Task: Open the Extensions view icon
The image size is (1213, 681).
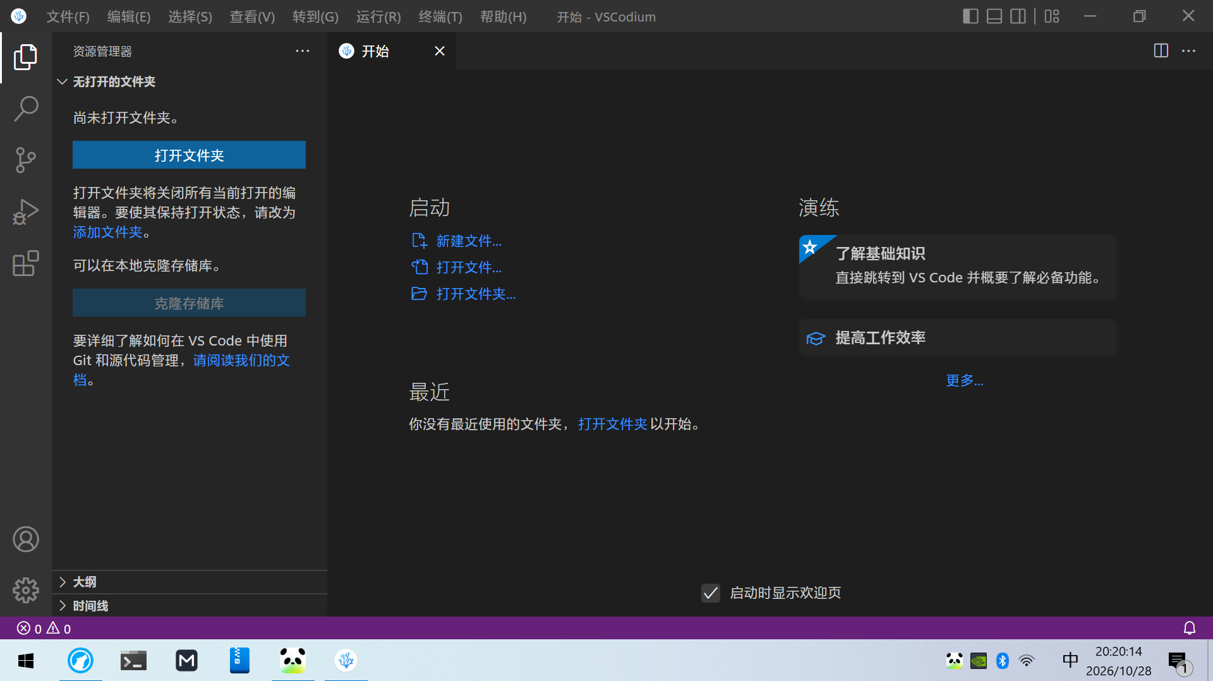Action: 25,263
